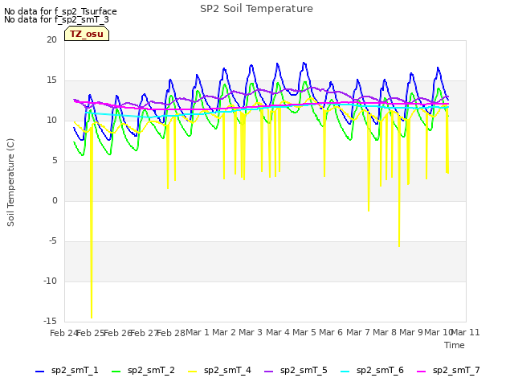Toggle the sp2_smT_2 legend label
Image resolution: width=514 pixels, height=386 pixels.
(x=151, y=370)
